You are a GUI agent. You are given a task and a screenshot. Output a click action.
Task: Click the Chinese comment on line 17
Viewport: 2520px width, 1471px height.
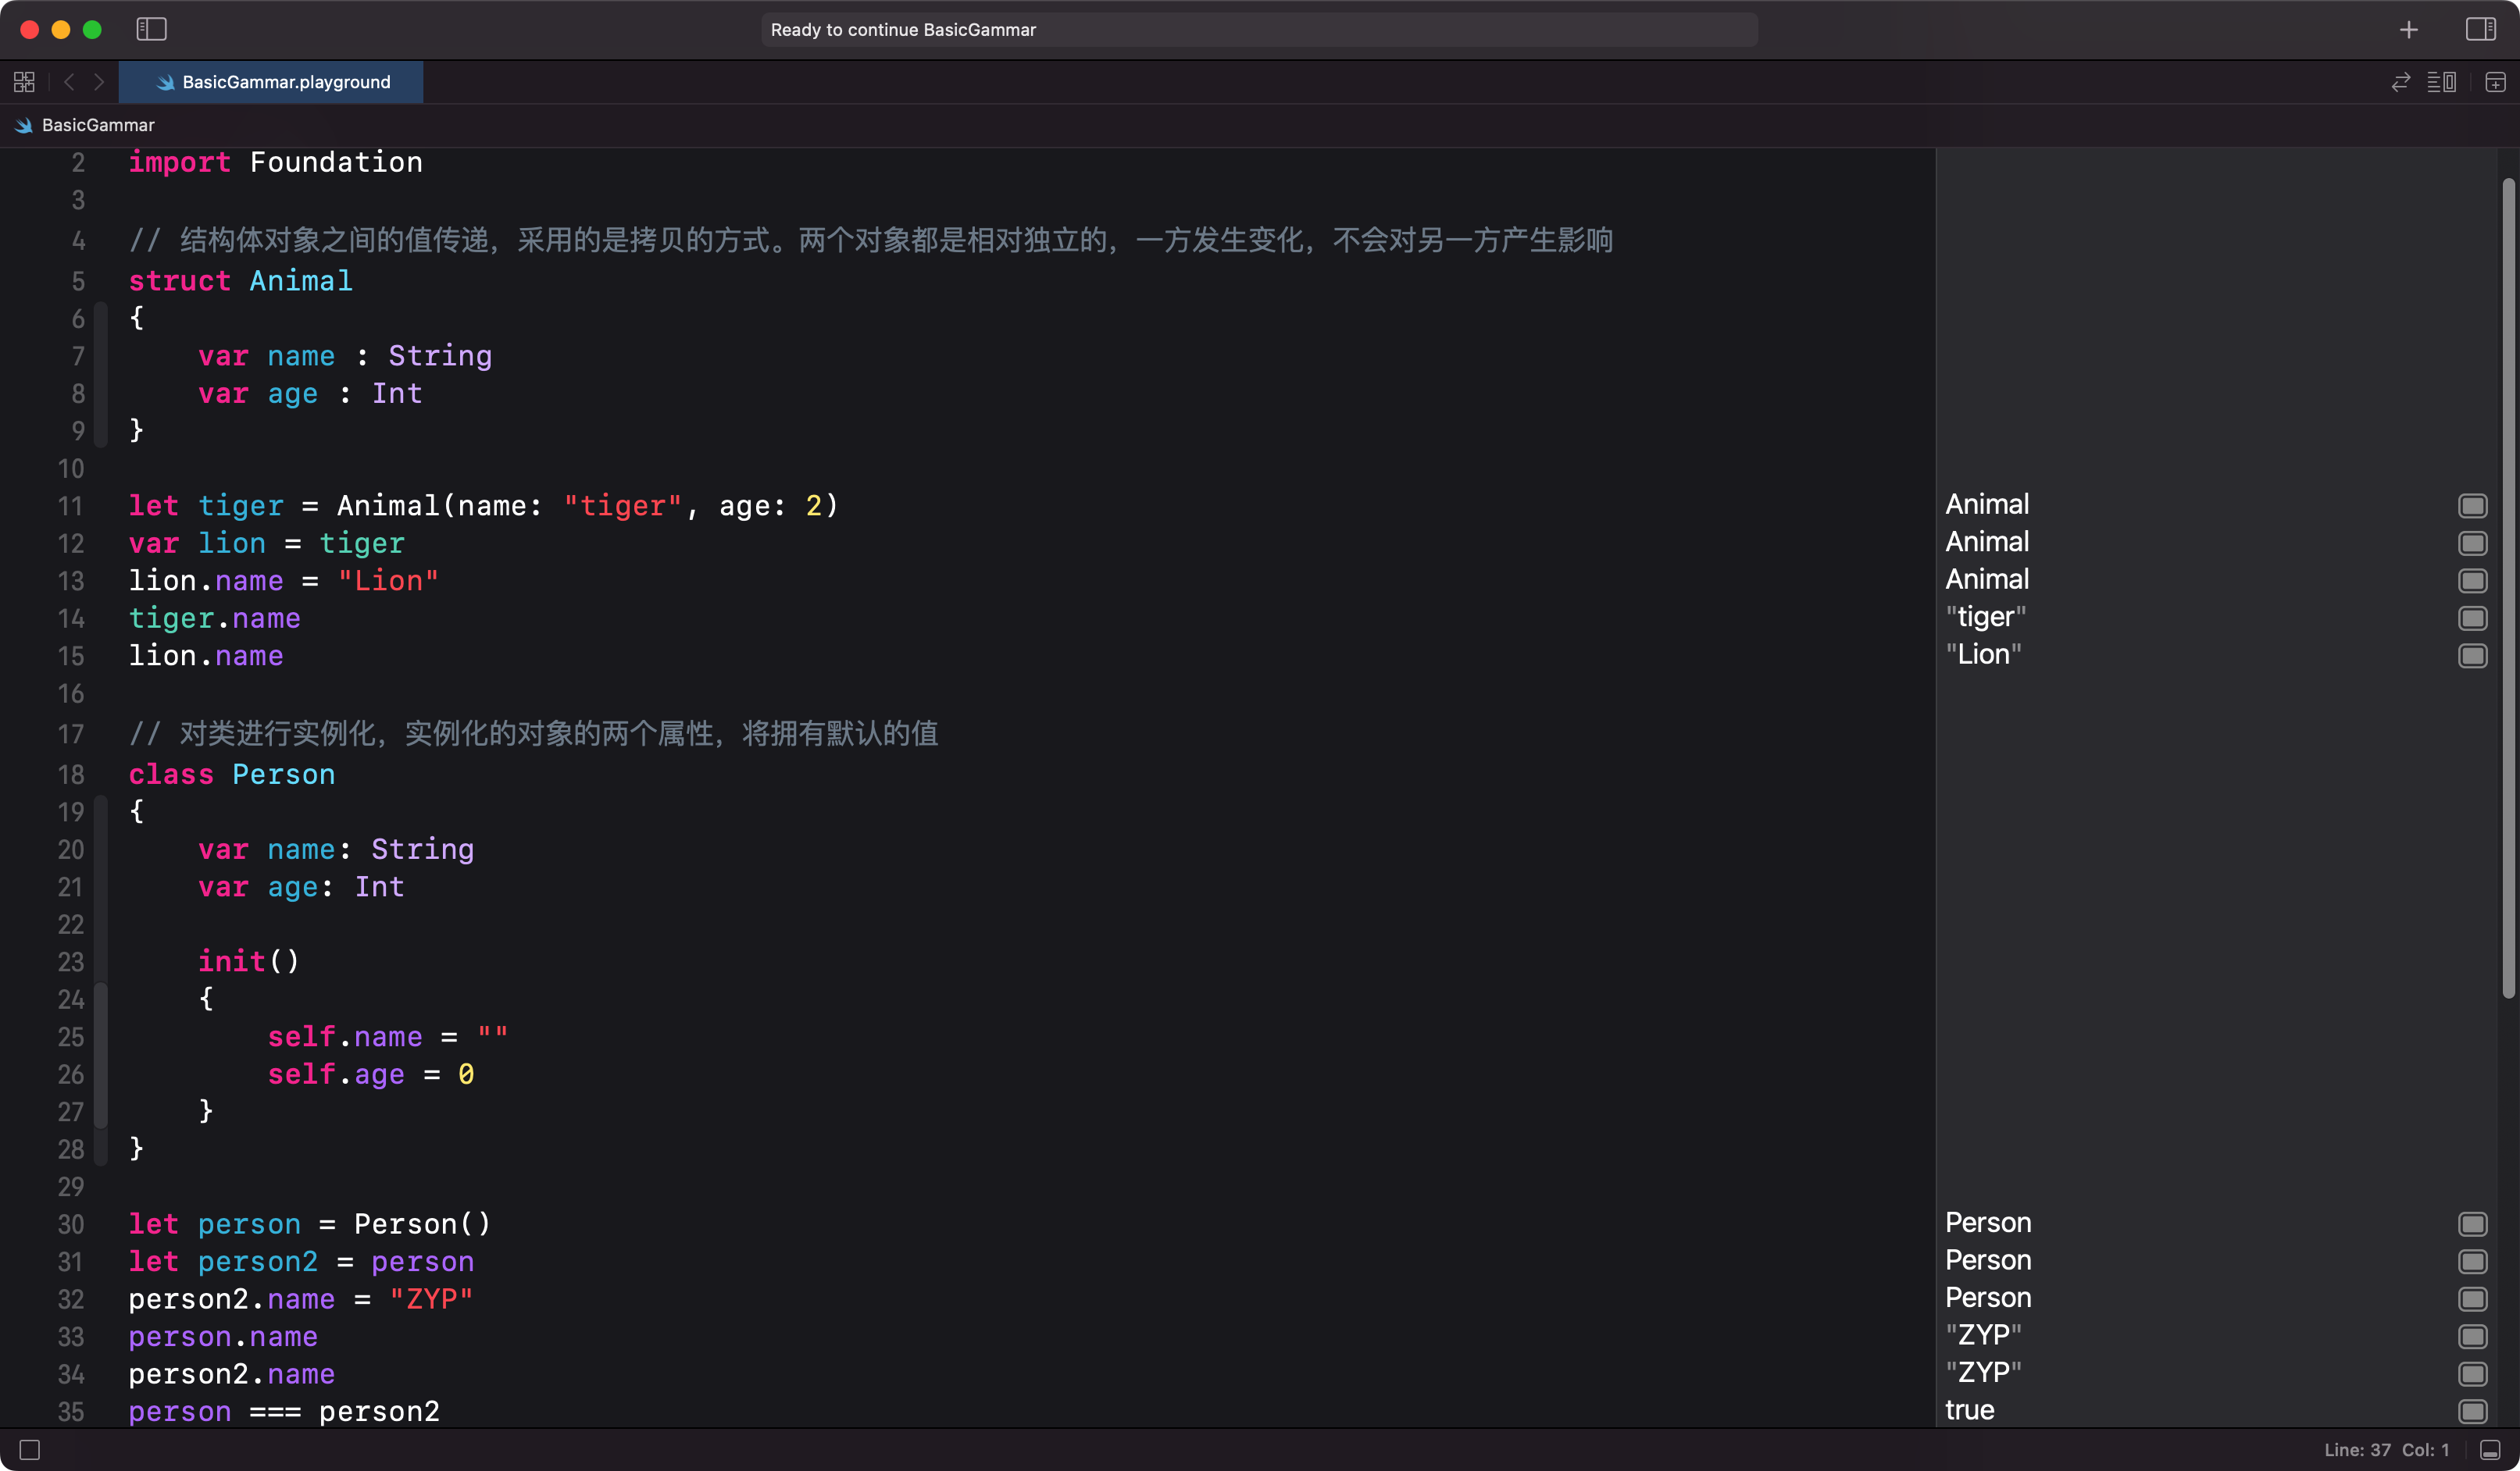click(x=533, y=735)
